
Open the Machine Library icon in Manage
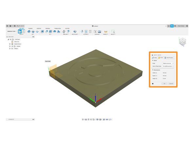coord(100,31)
